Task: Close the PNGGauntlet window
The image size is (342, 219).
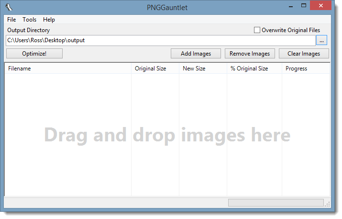Action: coord(320,6)
